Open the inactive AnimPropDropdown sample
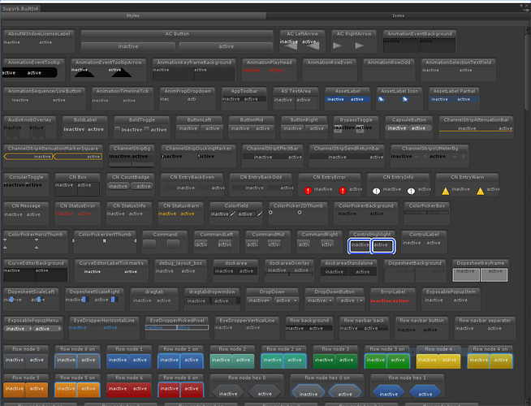 (x=165, y=99)
